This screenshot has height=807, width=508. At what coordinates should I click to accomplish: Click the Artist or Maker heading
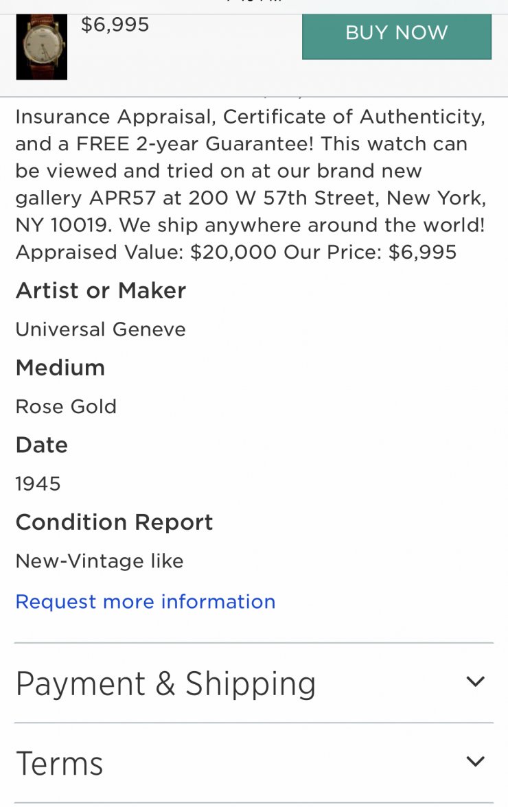coord(101,291)
